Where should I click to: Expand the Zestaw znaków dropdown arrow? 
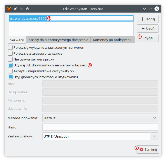(154, 136)
